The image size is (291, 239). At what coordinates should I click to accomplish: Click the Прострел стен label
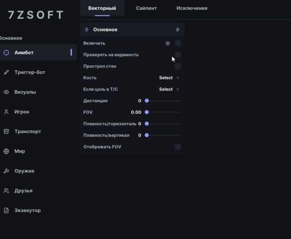(x=100, y=66)
